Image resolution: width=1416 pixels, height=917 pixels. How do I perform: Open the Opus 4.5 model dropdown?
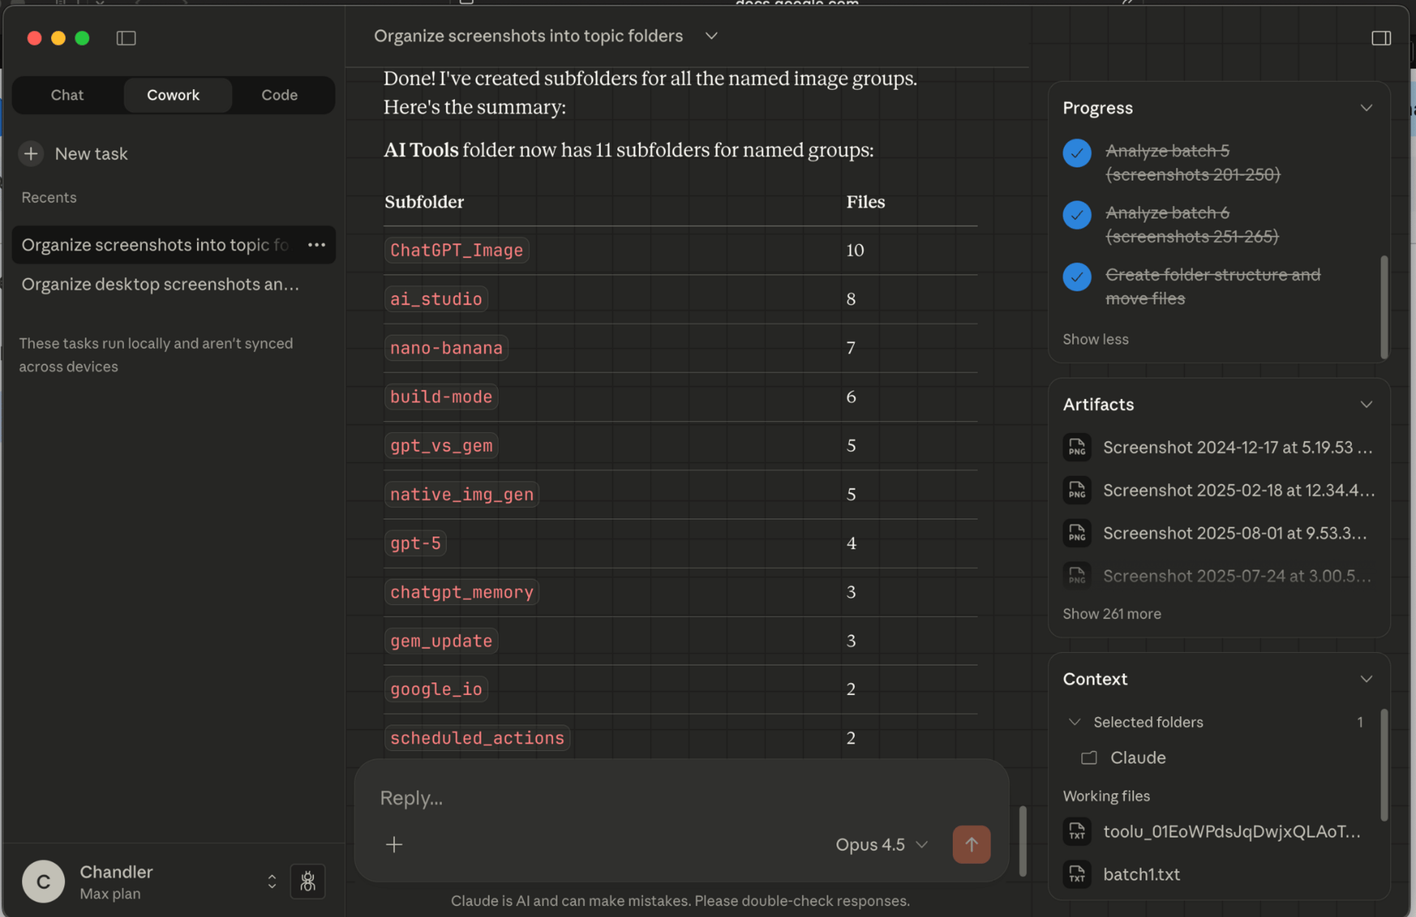point(881,844)
